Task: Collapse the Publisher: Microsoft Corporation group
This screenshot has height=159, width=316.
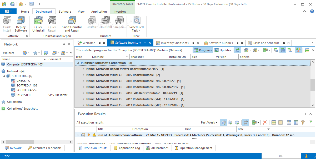Action: pos(78,63)
